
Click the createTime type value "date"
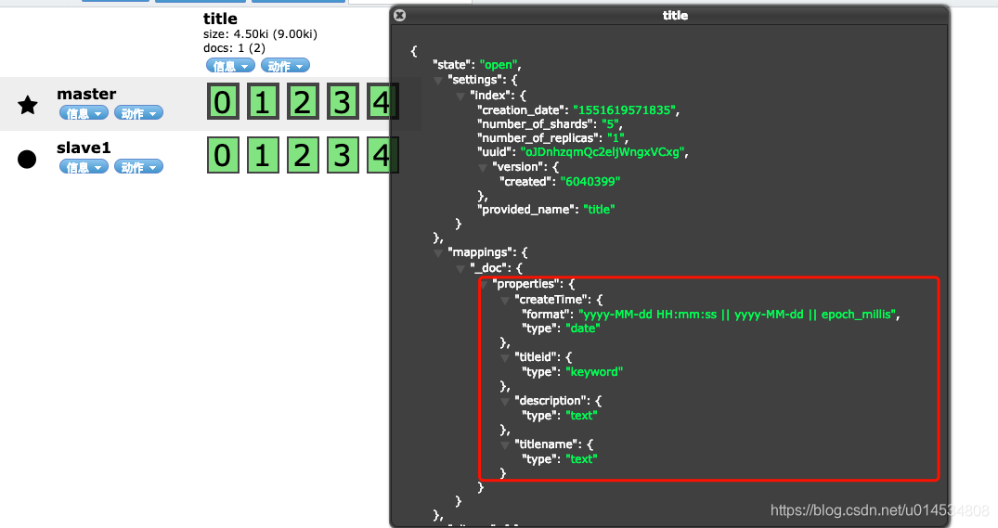(582, 328)
